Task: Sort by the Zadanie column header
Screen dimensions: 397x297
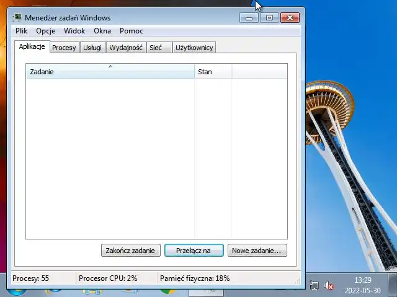Action: [x=110, y=72]
